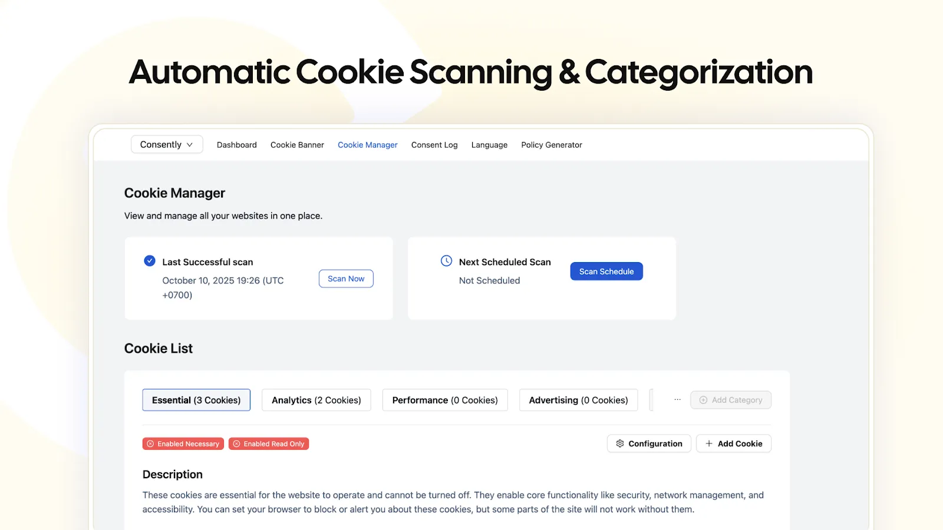Viewport: 943px width, 530px height.
Task: Navigate to Policy Generator
Action: tap(552, 145)
